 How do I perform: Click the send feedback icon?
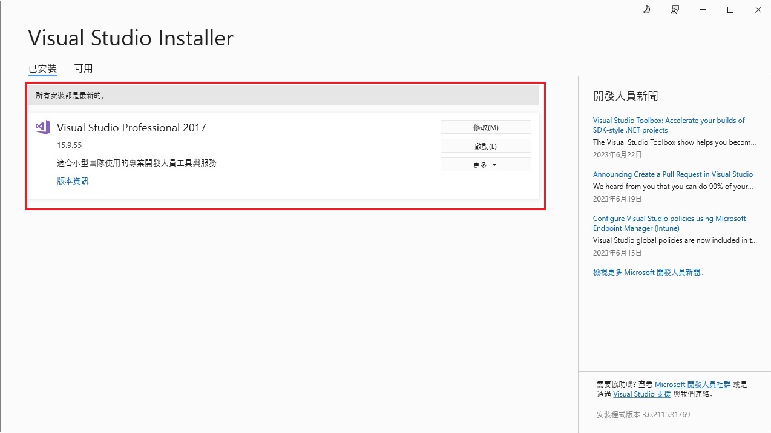(675, 10)
